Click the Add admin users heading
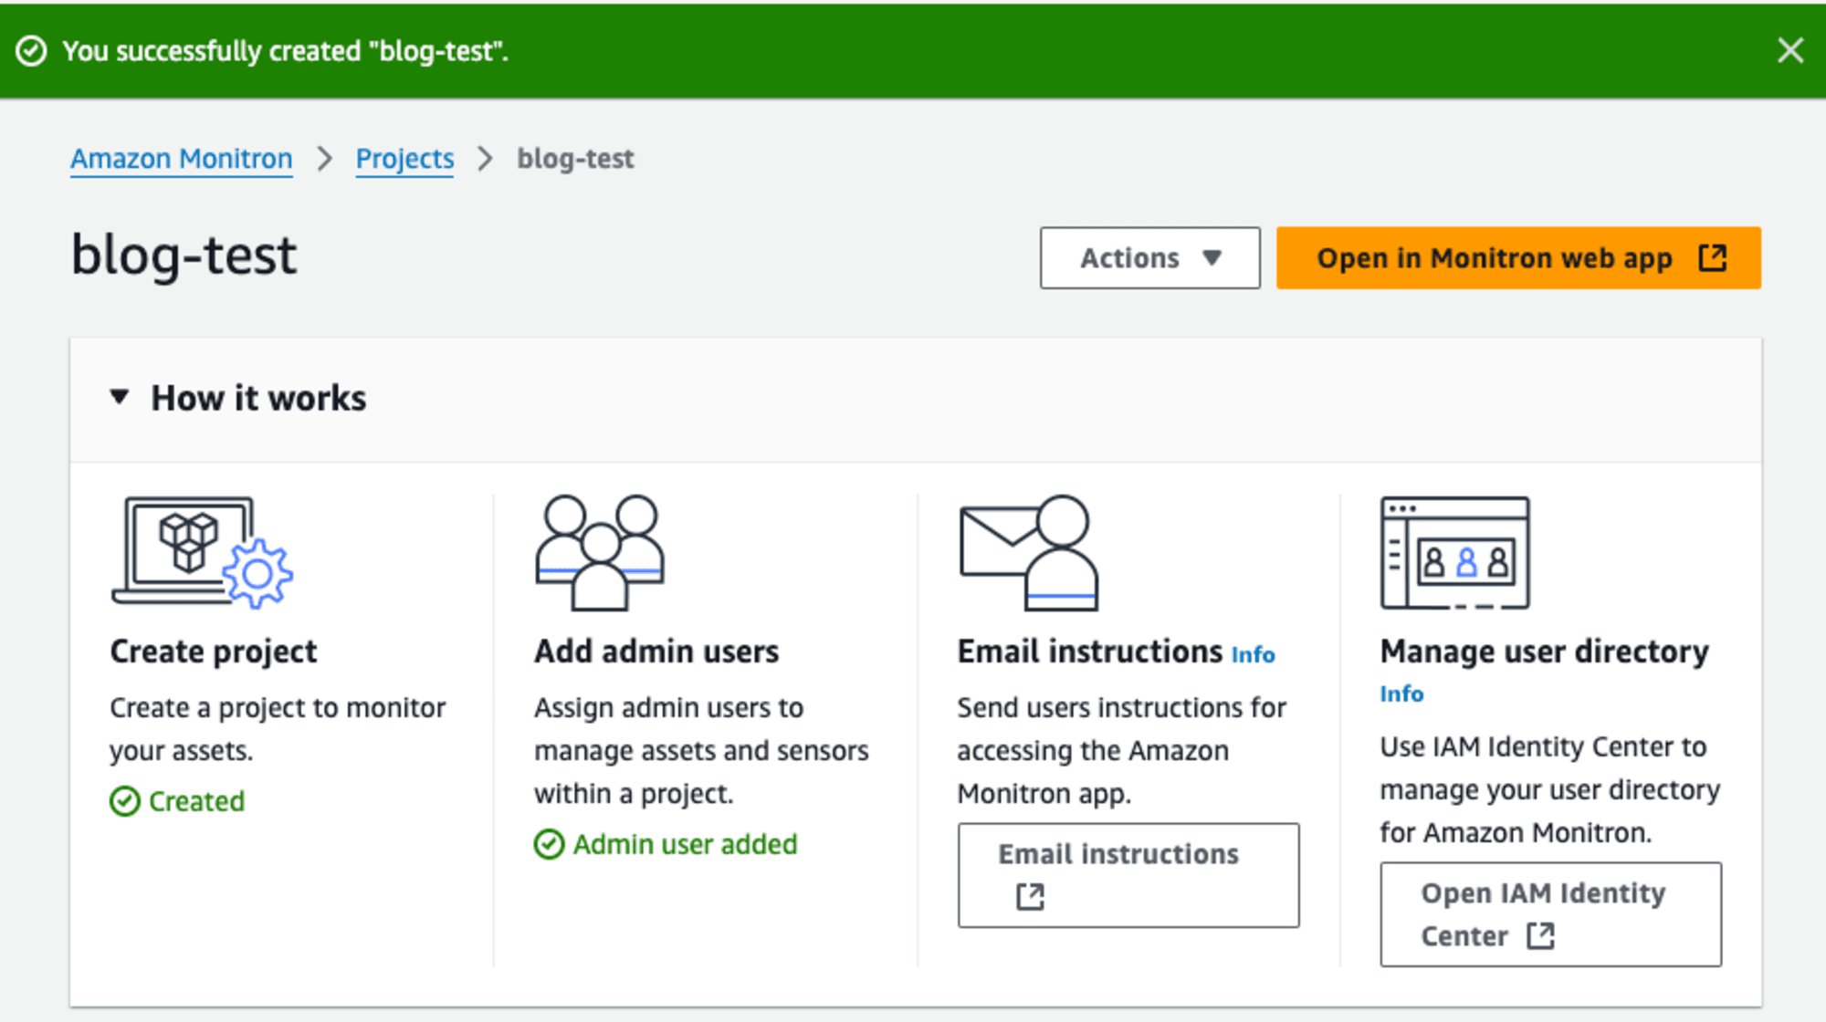Screen dimensions: 1826x1022 coord(656,652)
